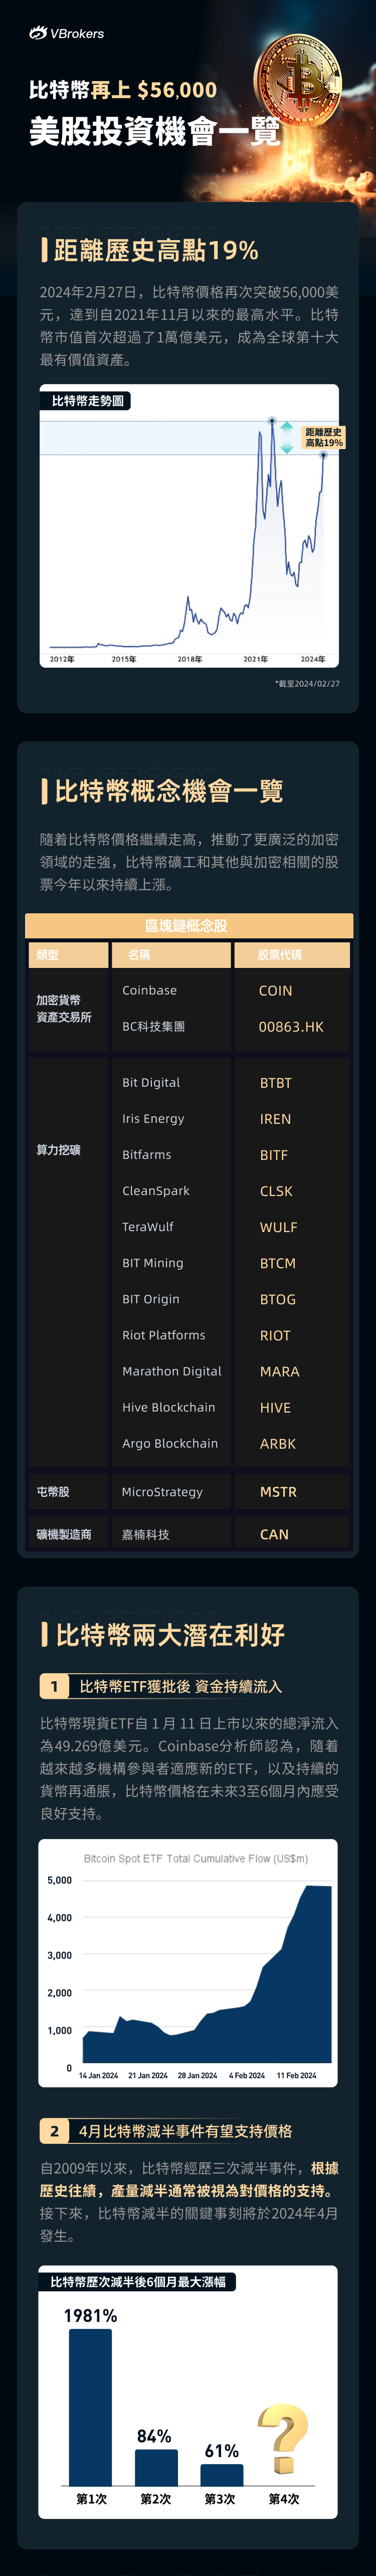Click the 區塊鏈概念股 table header
This screenshot has width=376, height=2576.
[188, 925]
